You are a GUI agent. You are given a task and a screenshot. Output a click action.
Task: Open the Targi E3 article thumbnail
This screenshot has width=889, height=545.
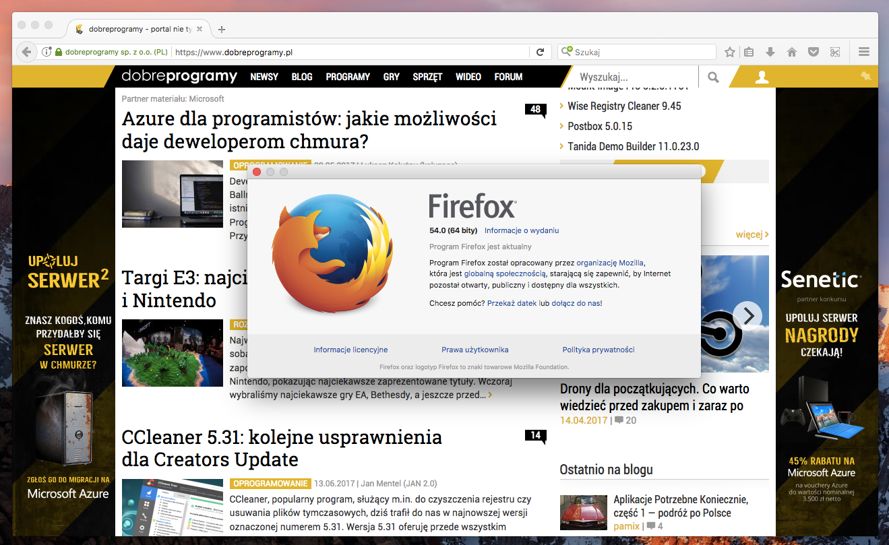pyautogui.click(x=173, y=353)
